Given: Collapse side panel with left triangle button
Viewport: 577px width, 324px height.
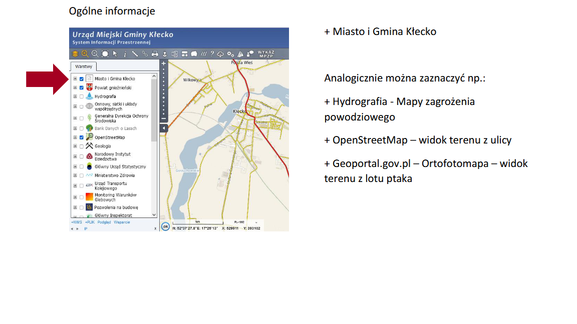Looking at the screenshot, I should tap(164, 128).
